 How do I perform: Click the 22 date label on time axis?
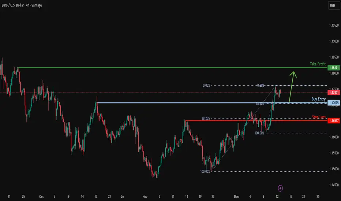click(x=109, y=197)
